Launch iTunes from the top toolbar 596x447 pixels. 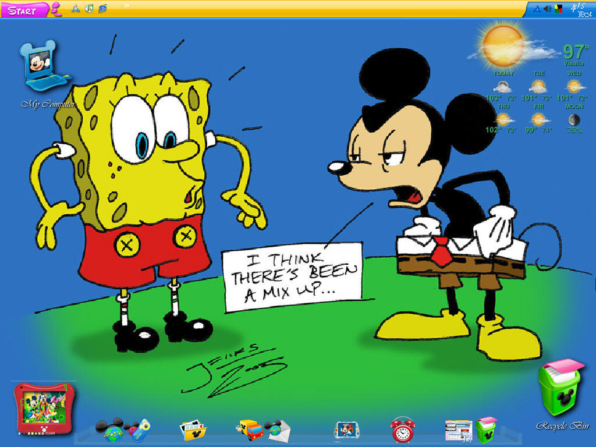point(90,9)
